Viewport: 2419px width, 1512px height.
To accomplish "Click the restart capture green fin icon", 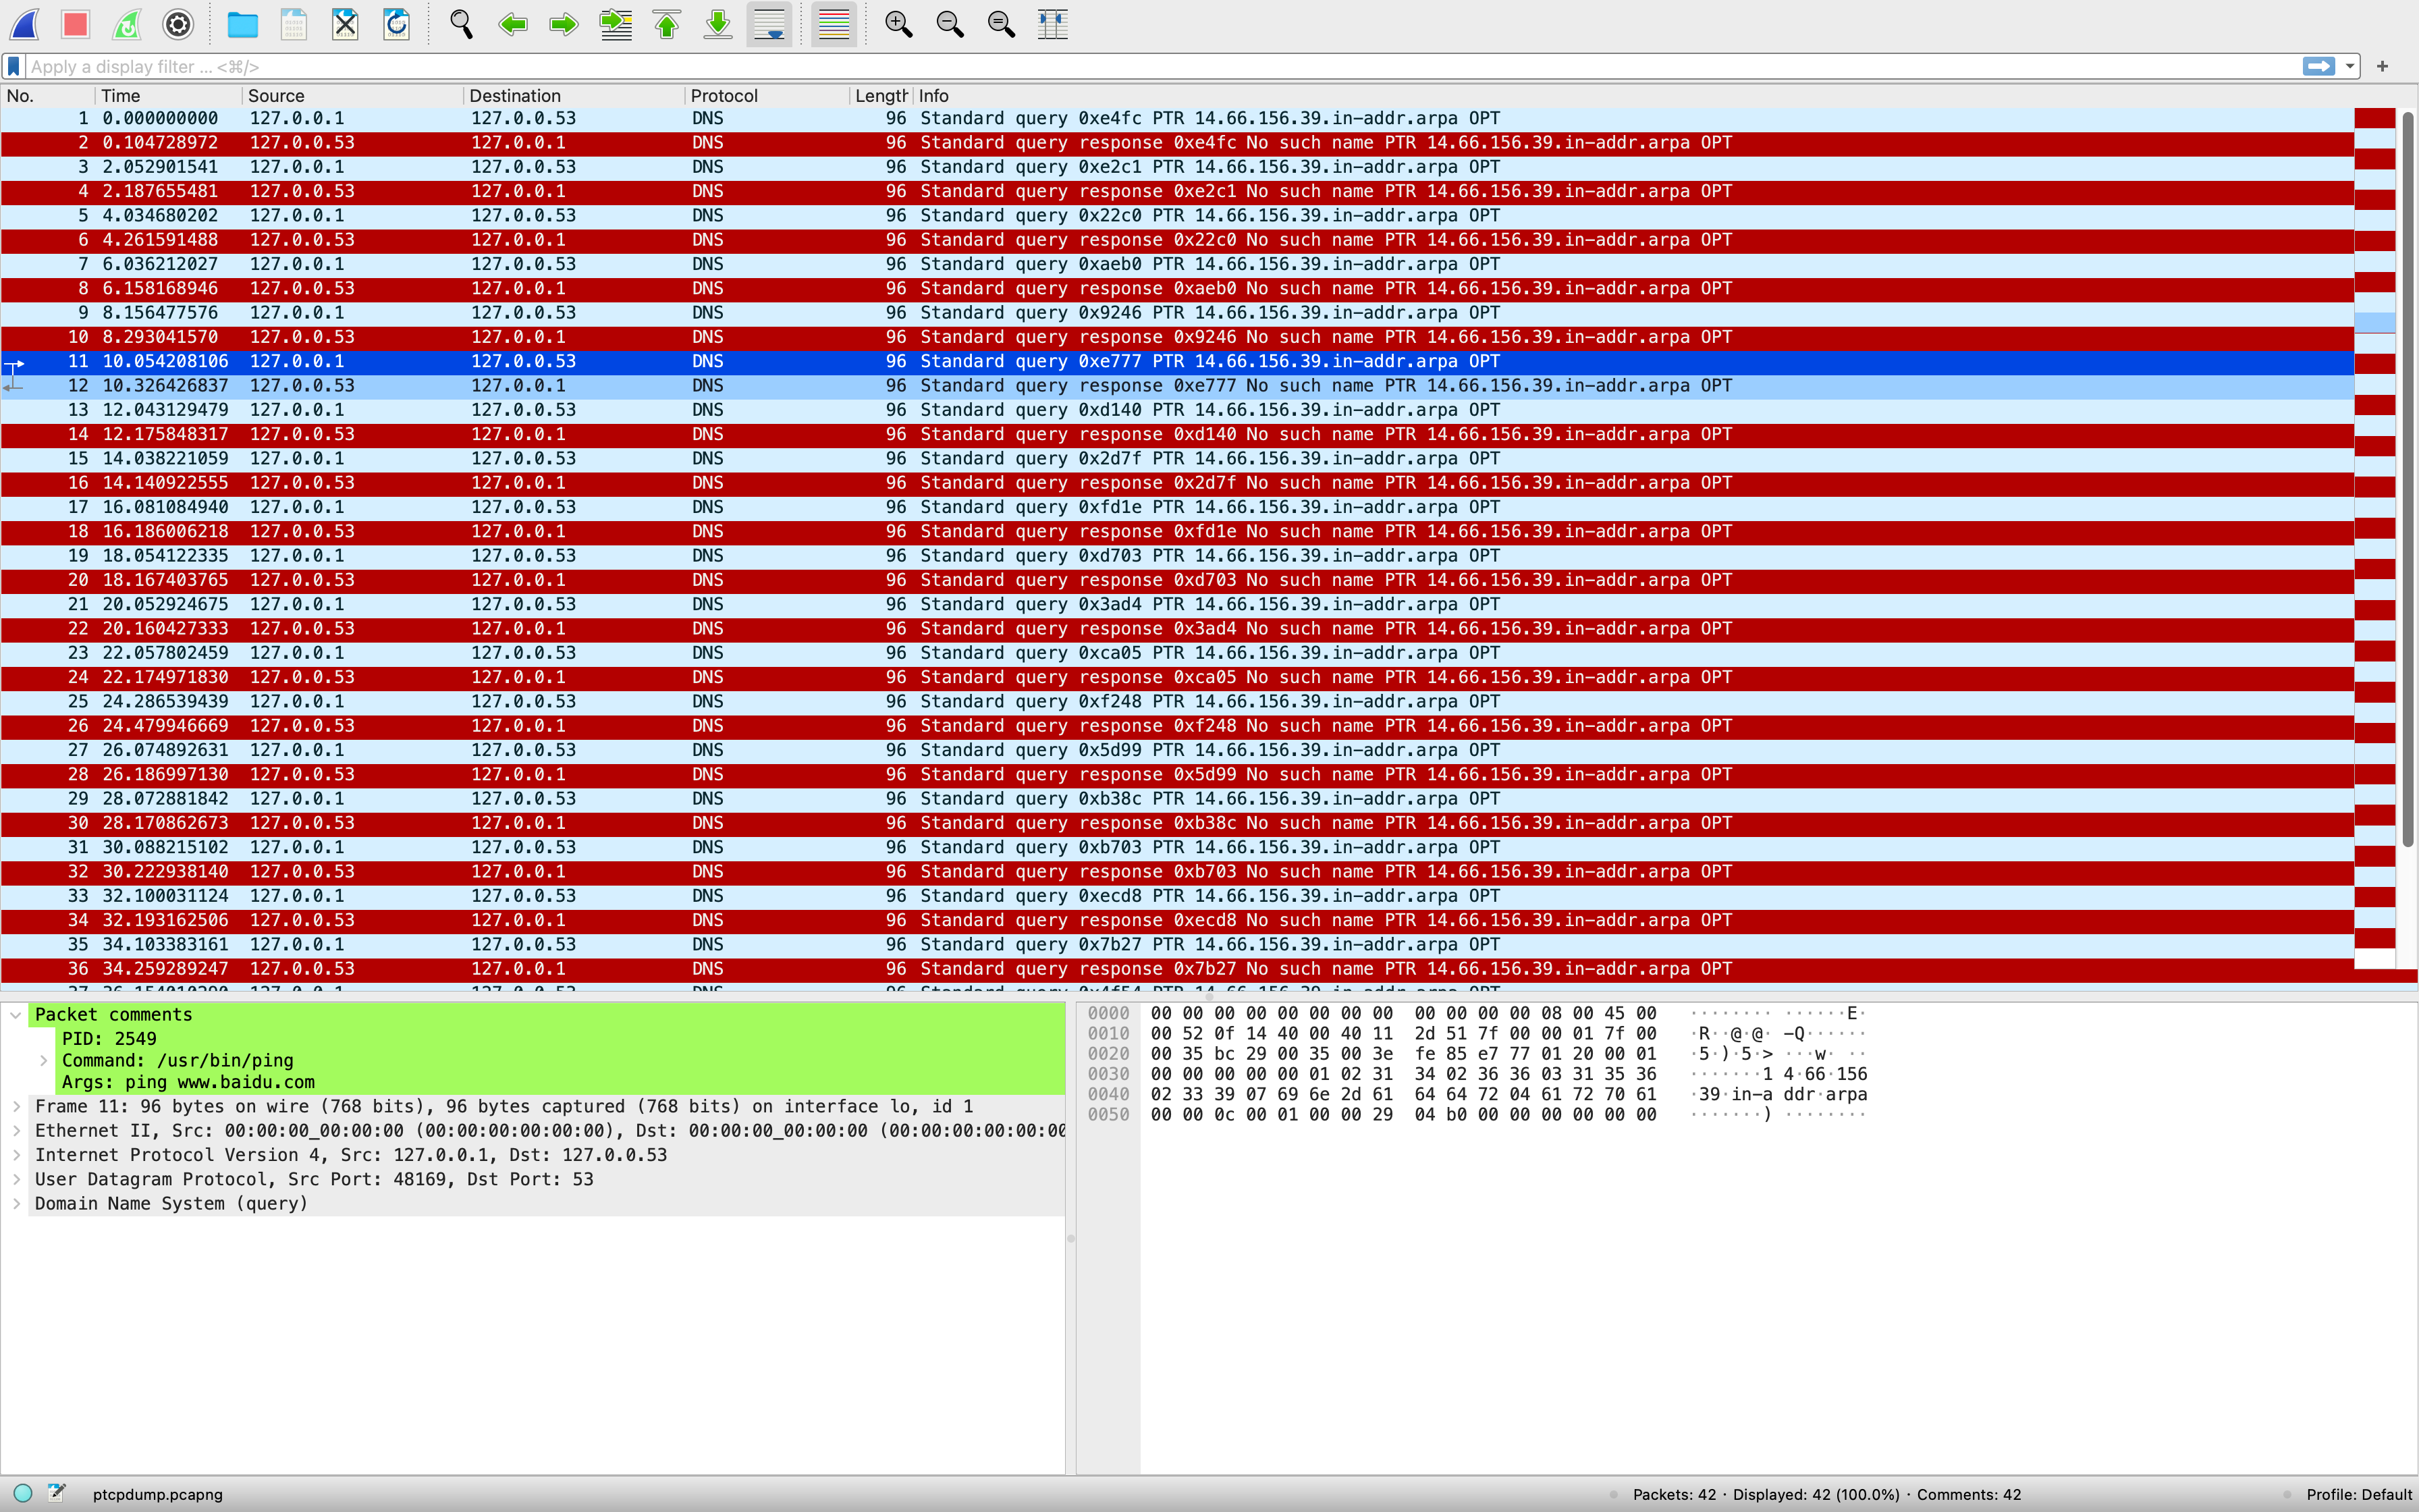I will 127,24.
